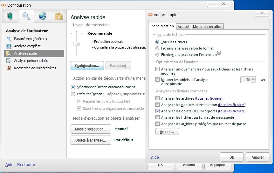The image size is (274, 173).
Task: Open objets OLE (tous les fichiers) link
Action: (x=232, y=111)
